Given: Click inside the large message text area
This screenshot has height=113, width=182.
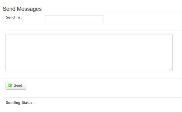Looking at the screenshot, I should click(89, 53).
